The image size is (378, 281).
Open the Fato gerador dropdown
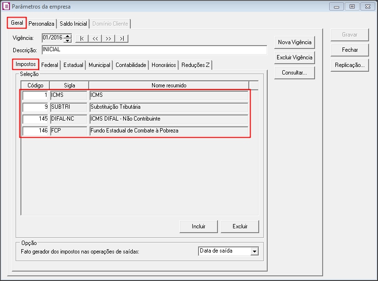click(x=254, y=251)
